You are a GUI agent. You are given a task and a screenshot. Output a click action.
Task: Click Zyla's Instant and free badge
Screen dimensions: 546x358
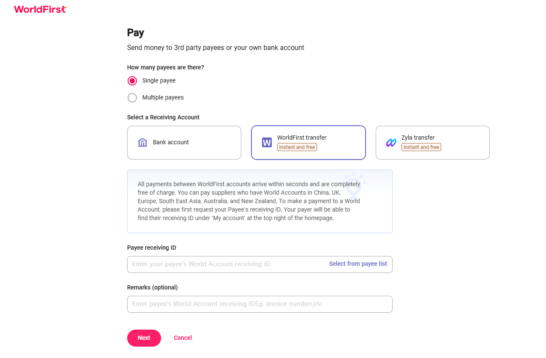[x=421, y=147]
